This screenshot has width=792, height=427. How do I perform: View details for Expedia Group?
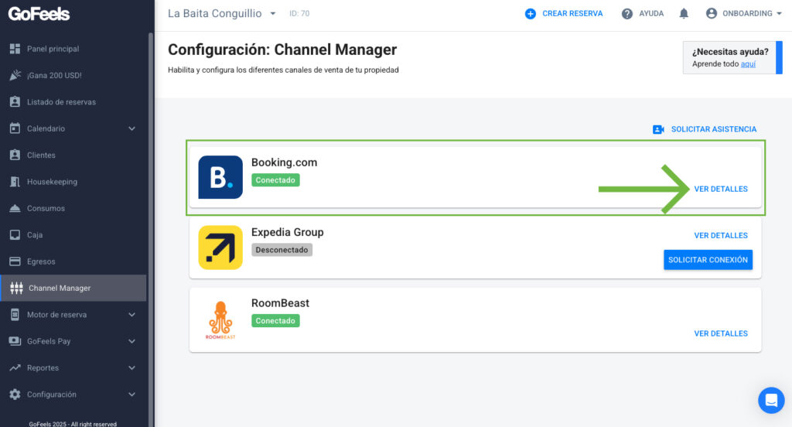(721, 235)
